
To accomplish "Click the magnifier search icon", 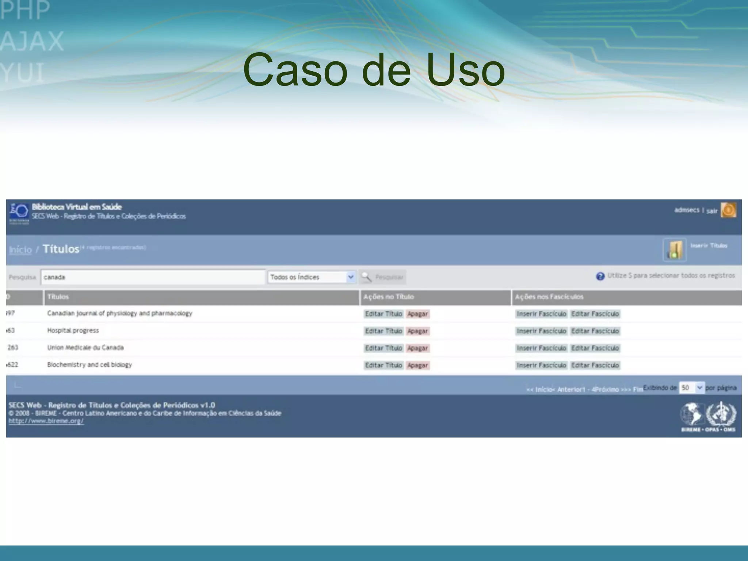I will (x=366, y=277).
